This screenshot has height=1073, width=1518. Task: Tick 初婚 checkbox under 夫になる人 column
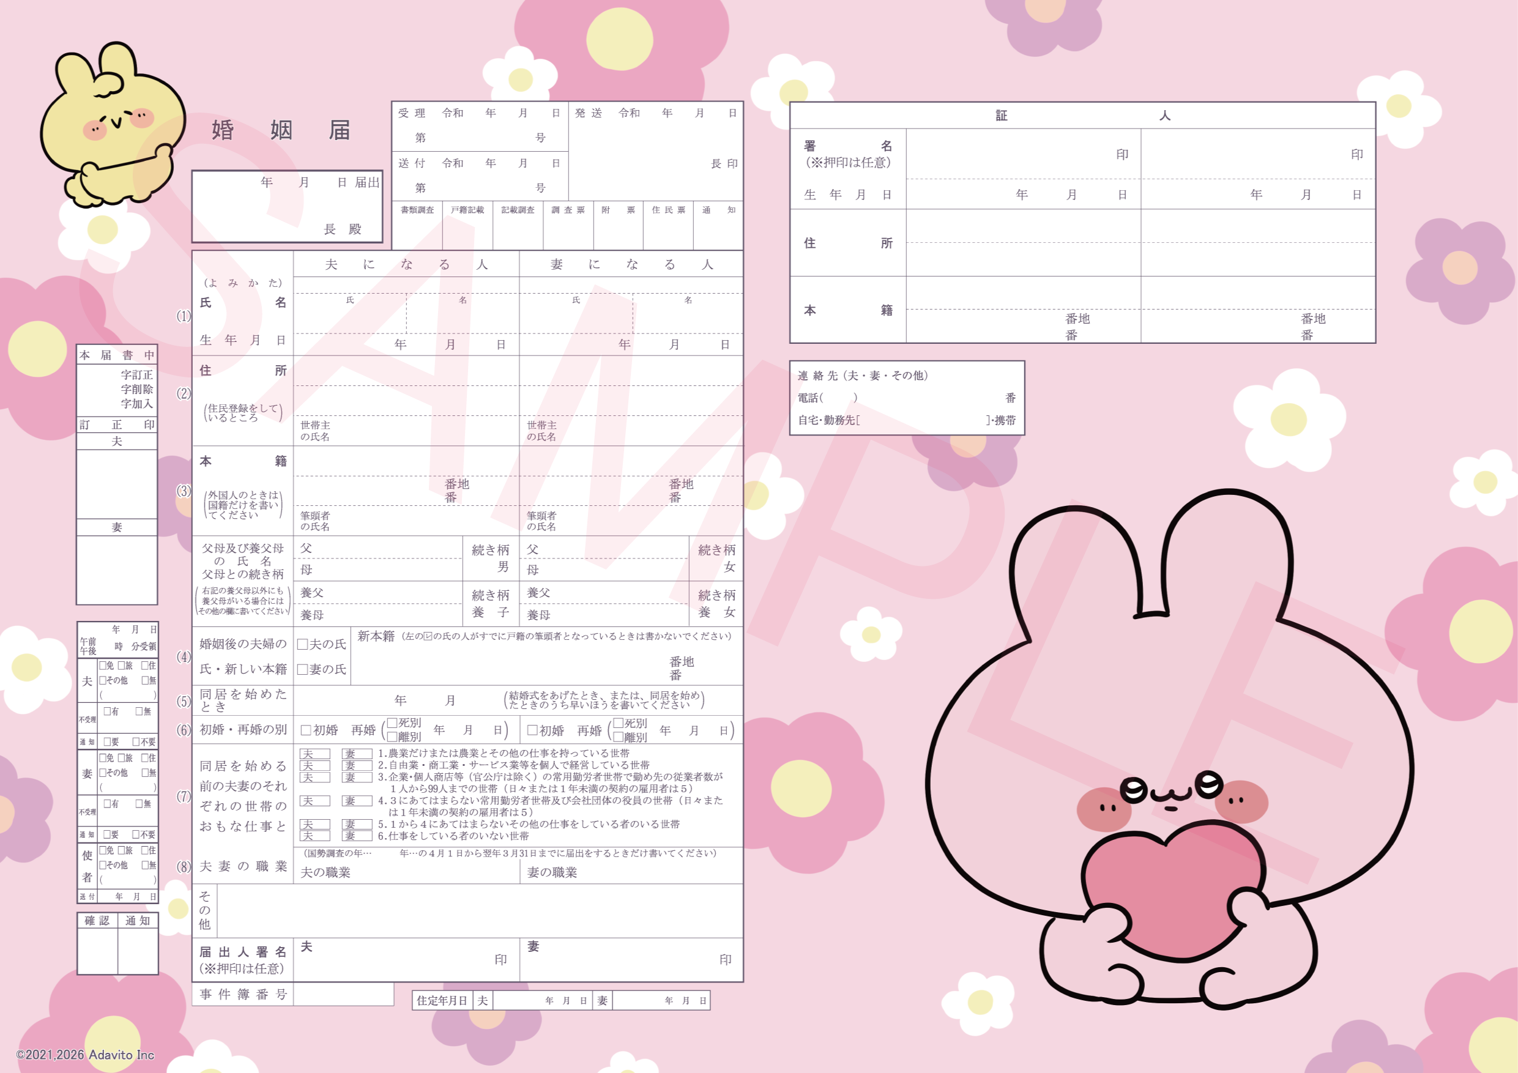305,730
